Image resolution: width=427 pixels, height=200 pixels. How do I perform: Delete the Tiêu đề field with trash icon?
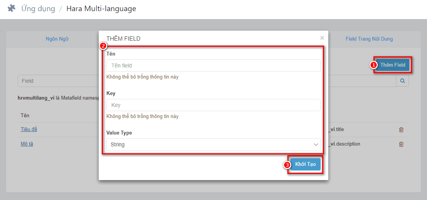[401, 130]
